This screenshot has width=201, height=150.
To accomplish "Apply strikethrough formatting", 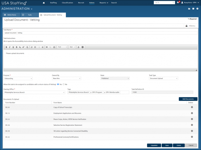I will (x=17, y=47).
